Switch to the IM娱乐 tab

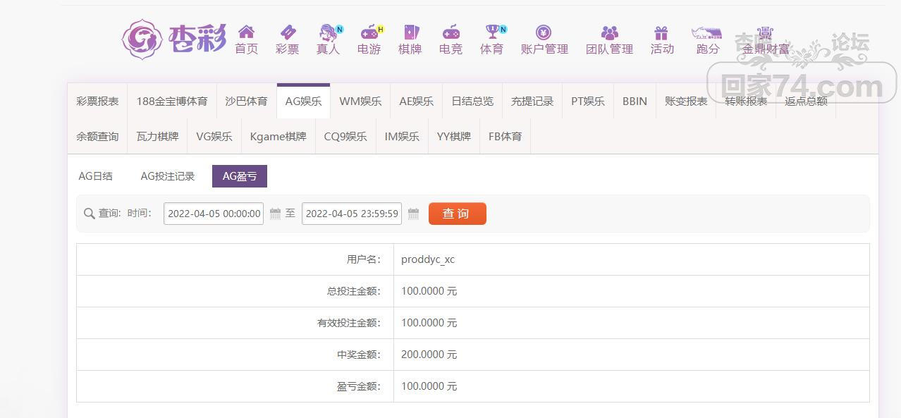tap(402, 136)
